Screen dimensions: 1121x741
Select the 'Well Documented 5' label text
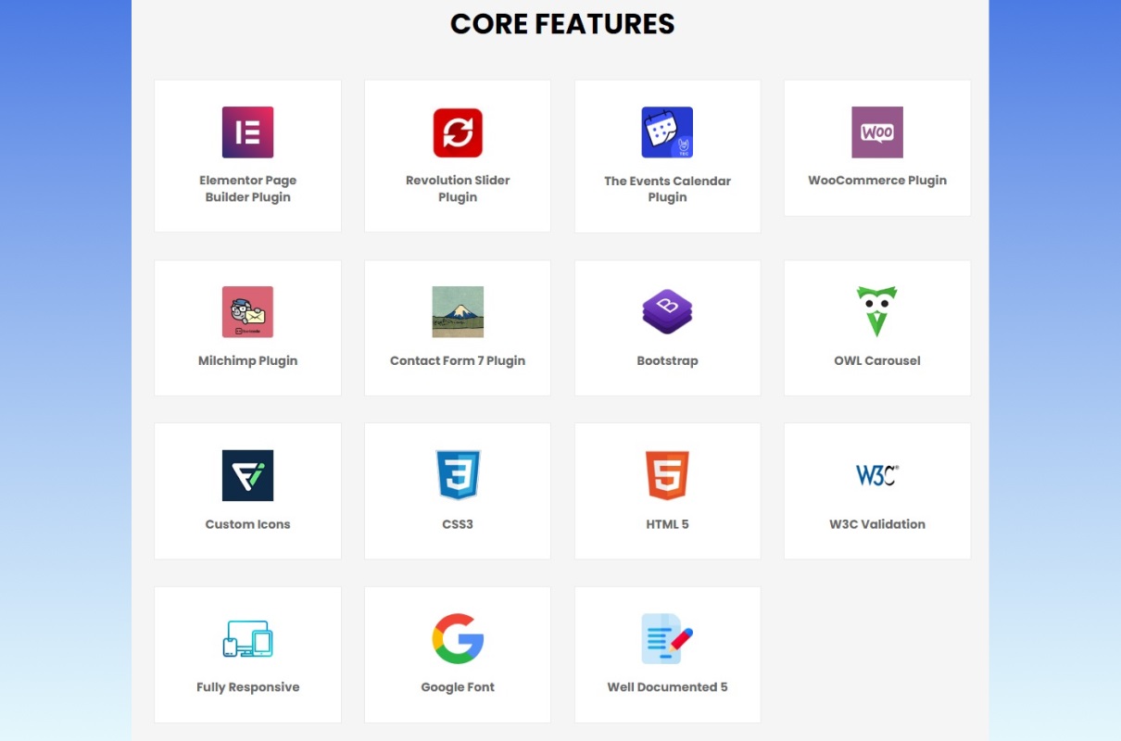click(x=667, y=687)
